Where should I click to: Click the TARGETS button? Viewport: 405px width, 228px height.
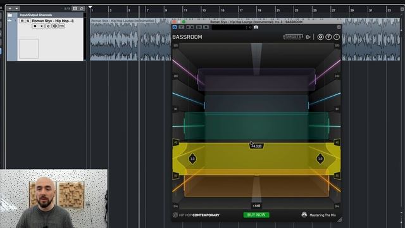click(x=293, y=37)
